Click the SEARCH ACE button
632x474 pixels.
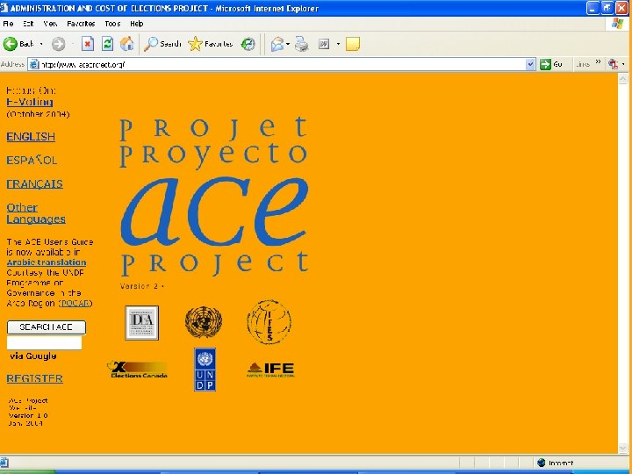(47, 327)
